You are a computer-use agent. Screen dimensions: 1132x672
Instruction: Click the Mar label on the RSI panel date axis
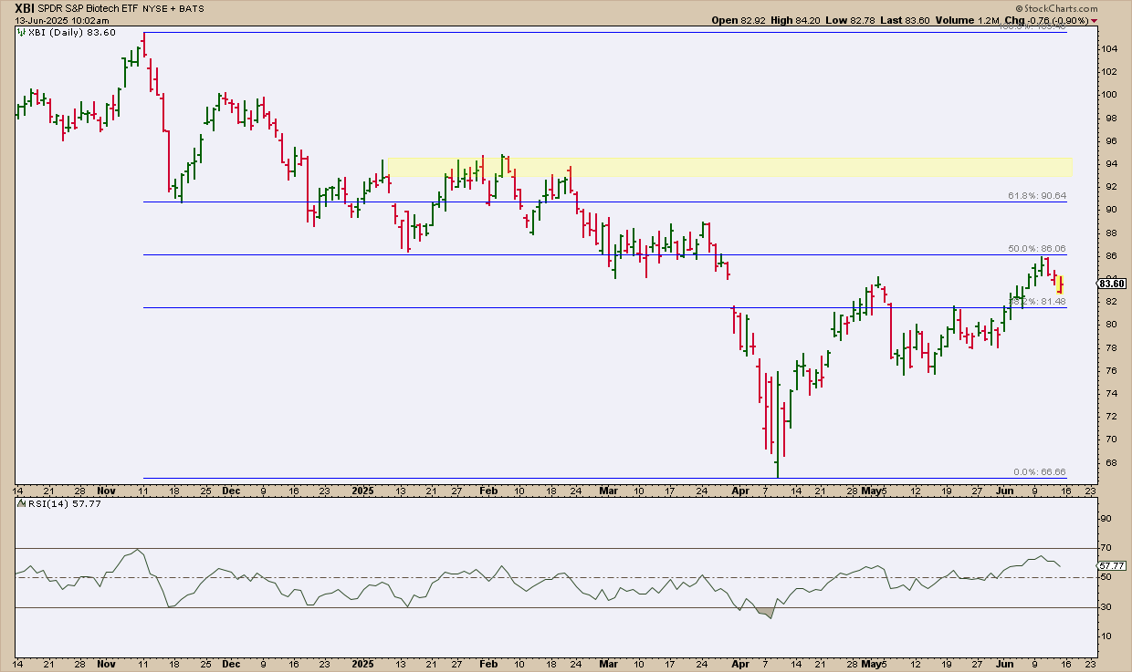[x=607, y=663]
